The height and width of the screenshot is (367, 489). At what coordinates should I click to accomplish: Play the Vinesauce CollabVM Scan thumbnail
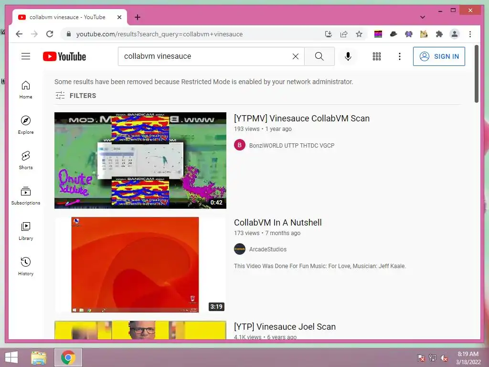coord(140,161)
